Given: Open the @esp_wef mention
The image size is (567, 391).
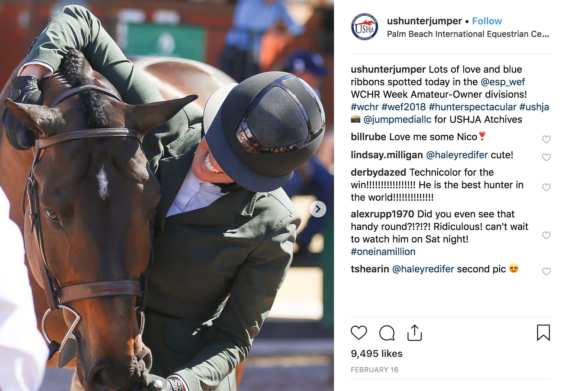Looking at the screenshot, I should click(503, 82).
